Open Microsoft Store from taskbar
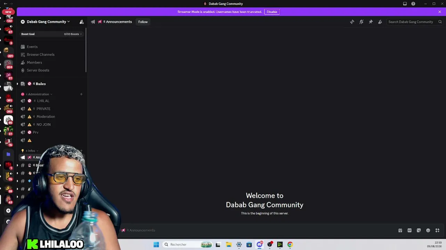The height and width of the screenshot is (250, 446). point(249,244)
